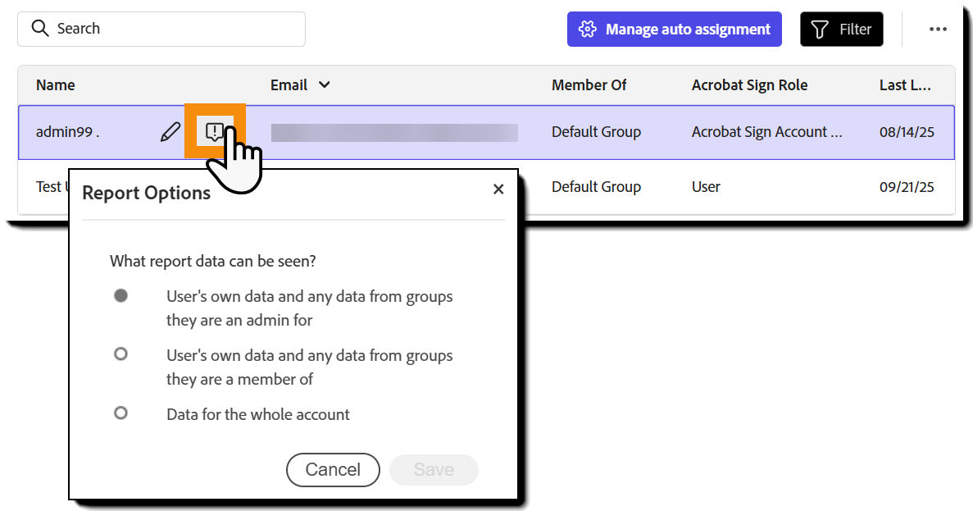Click inside the Search field
The image size is (973, 511).
pos(172,29)
